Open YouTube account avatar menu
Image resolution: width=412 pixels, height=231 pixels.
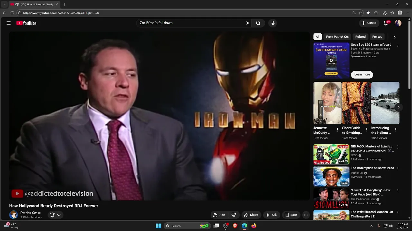[398, 23]
